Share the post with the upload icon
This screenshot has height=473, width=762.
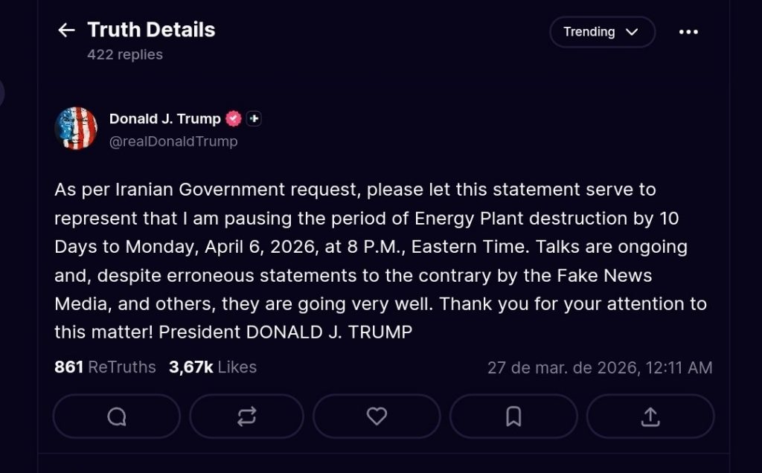point(650,416)
